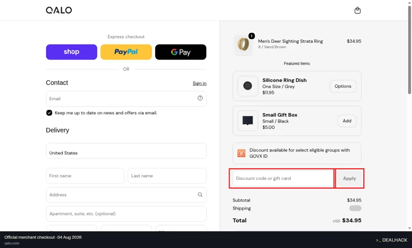Open the Silicone Ring Dish product image
Viewport: 412px width, 248px height.
(247, 86)
